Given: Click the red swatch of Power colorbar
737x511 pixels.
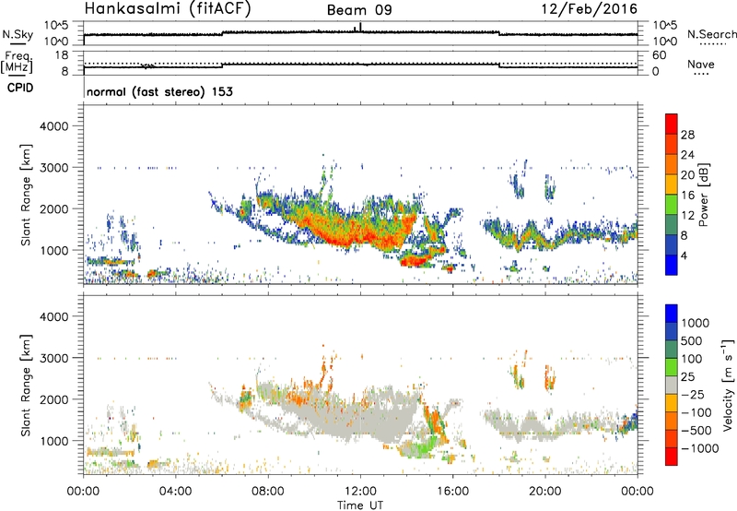Looking at the screenshot, I should pyautogui.click(x=672, y=124).
